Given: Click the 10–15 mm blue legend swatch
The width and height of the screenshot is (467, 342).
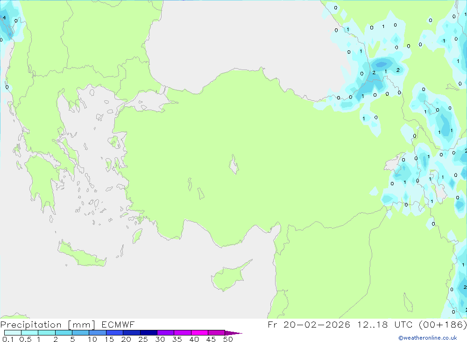Looking at the screenshot, I should coord(98,333).
